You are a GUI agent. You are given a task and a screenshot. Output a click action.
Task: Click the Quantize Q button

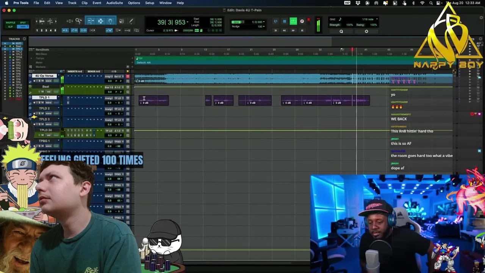click(341, 31)
